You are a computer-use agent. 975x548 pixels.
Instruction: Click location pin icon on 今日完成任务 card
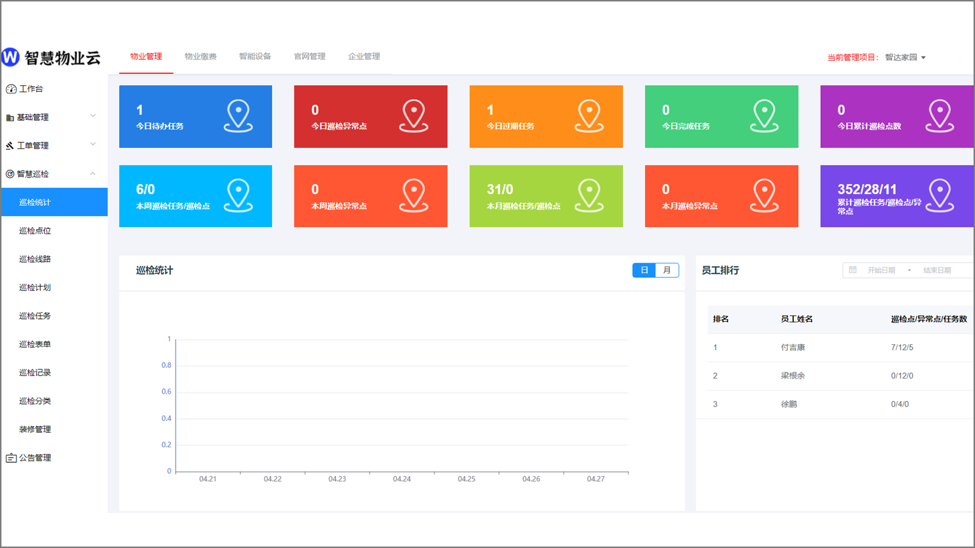click(x=764, y=115)
